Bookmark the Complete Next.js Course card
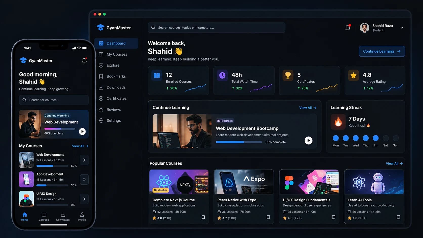 [x=203, y=217]
